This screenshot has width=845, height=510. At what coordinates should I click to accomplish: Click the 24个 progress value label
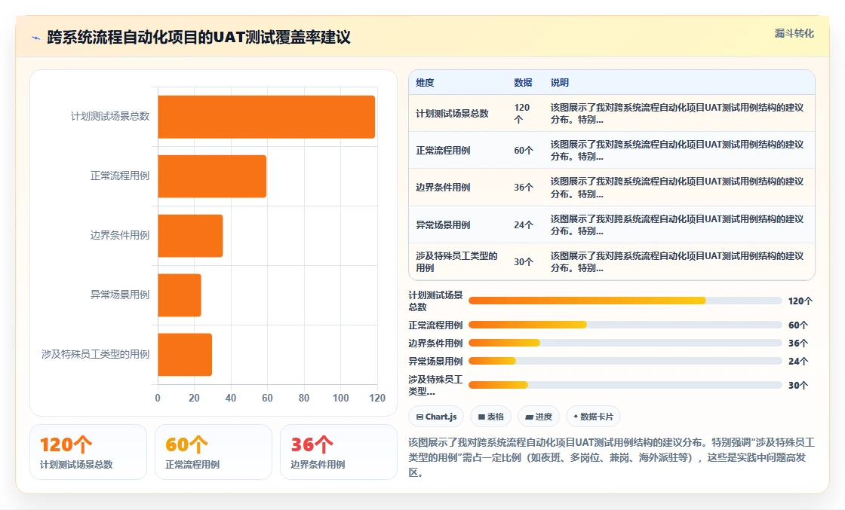798,361
